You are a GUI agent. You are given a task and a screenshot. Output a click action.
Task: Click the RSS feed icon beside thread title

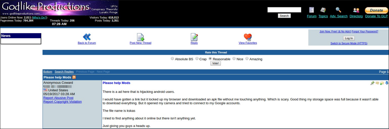[x=74, y=77]
